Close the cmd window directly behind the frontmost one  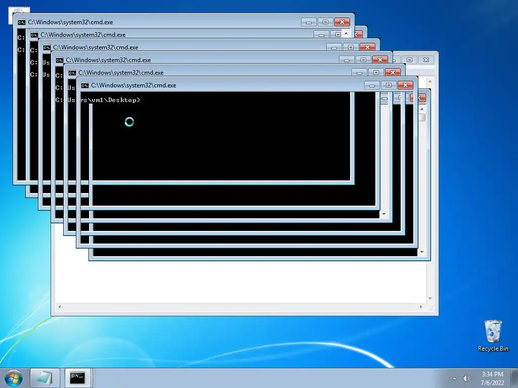pos(393,73)
